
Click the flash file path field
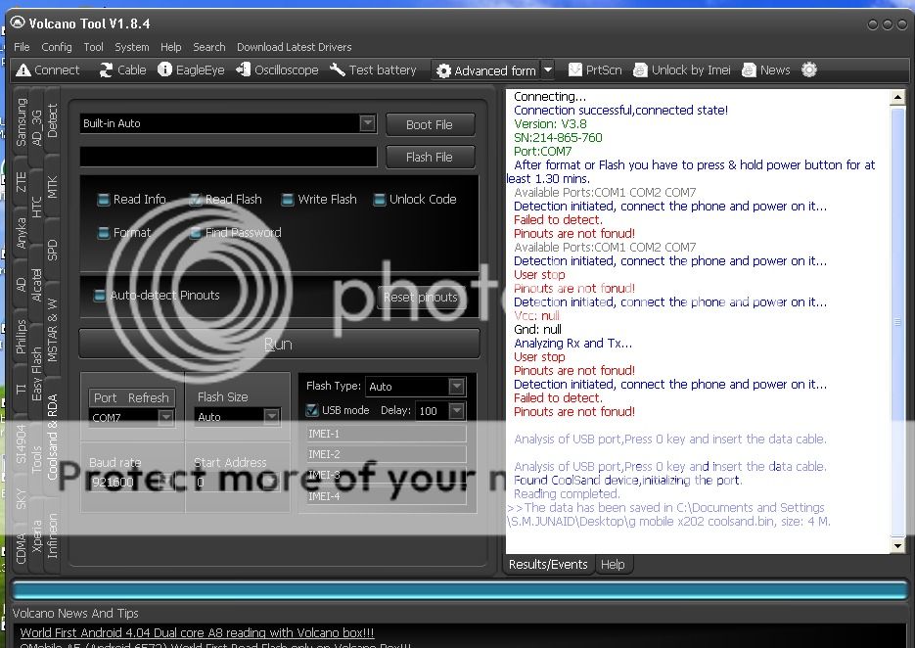click(229, 157)
